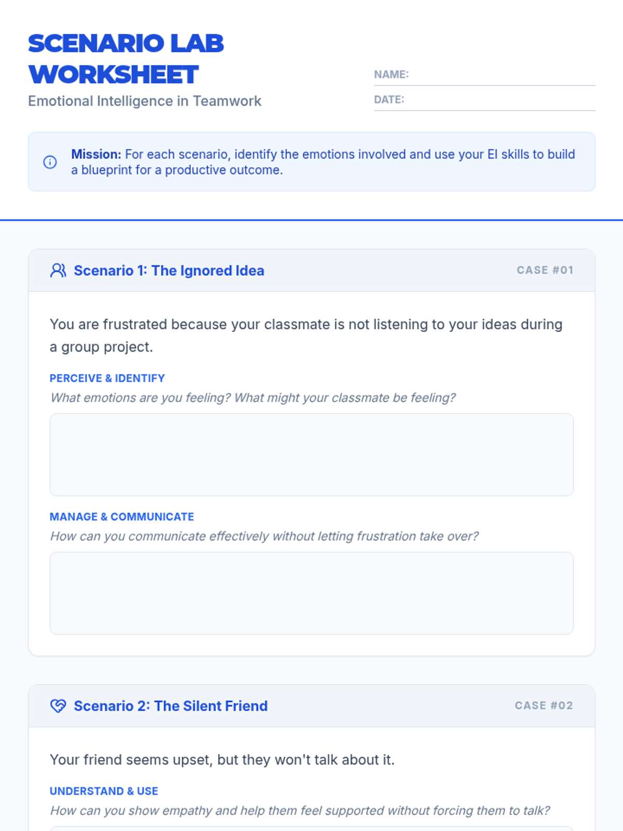Click the CASE #02 label
Image resolution: width=623 pixels, height=831 pixels.
544,705
